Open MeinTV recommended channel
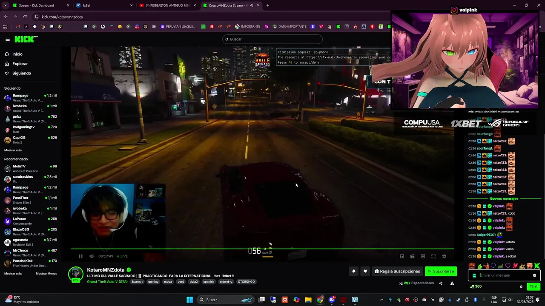Viewport: 545px width, 306px height. [30, 168]
